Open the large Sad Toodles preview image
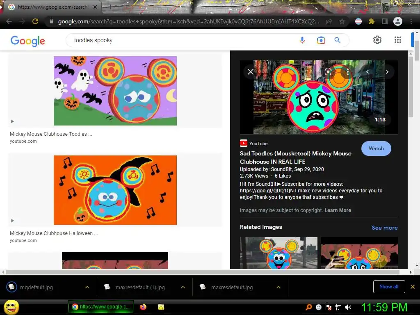Viewport: 420px width, 315px height. pos(319,97)
